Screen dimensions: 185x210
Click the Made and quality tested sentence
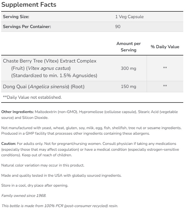point(61,176)
